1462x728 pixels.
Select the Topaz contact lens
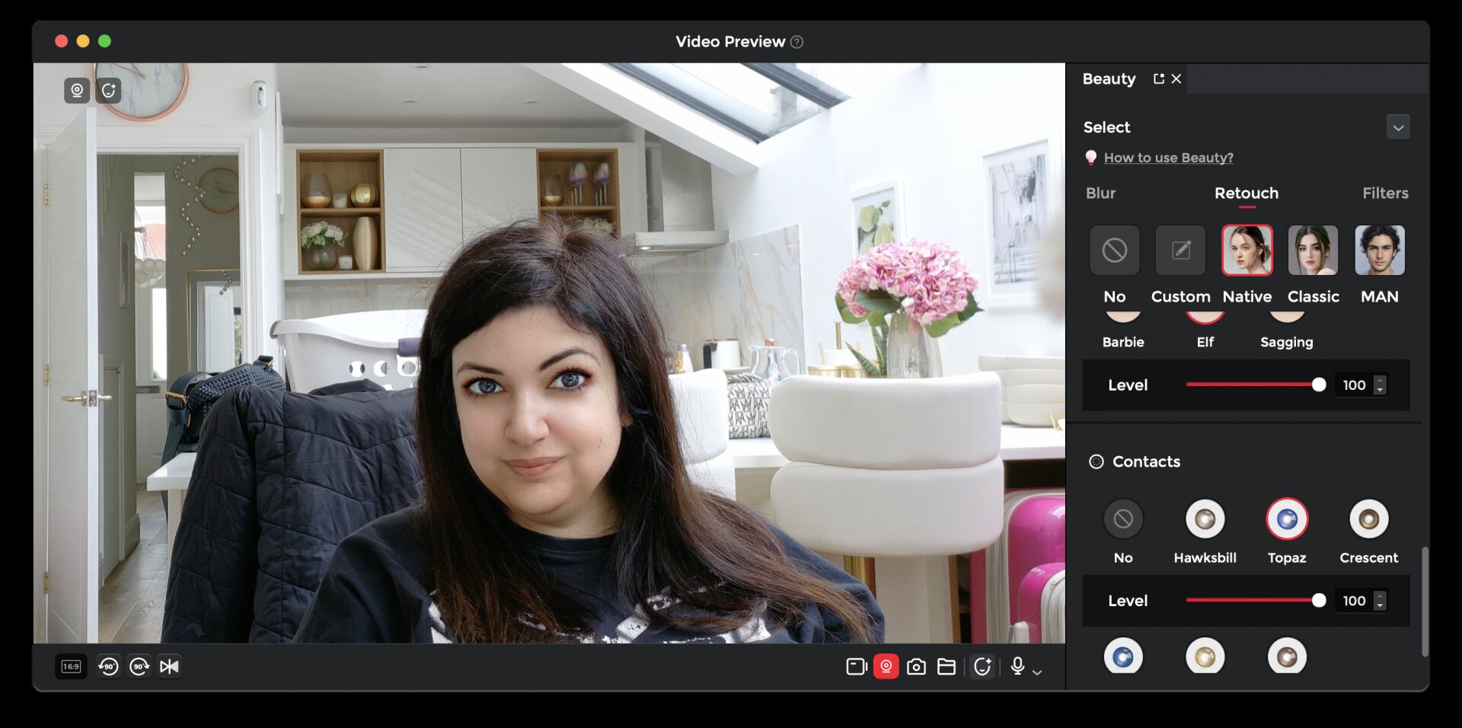(x=1286, y=520)
